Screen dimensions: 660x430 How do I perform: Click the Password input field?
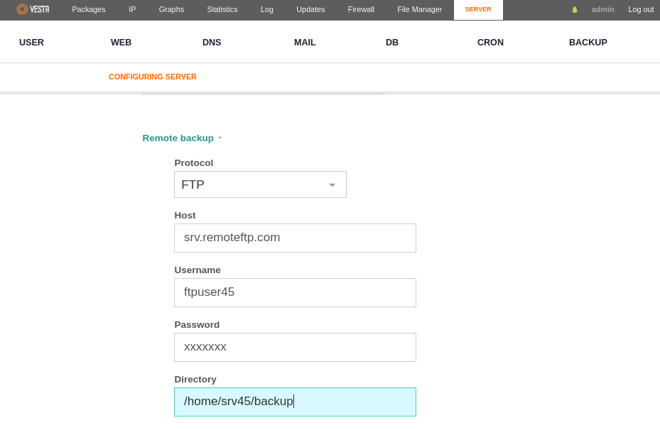[295, 347]
